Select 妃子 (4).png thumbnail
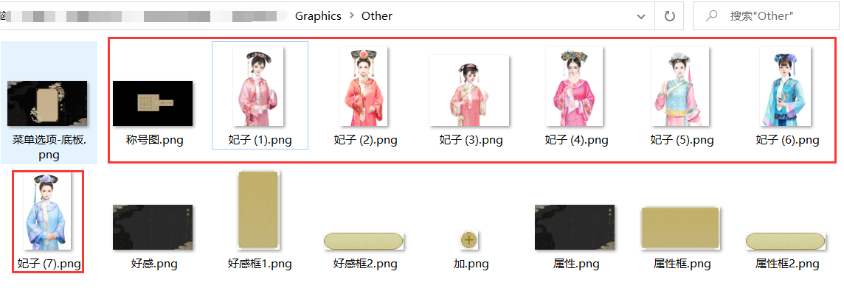 (574, 86)
